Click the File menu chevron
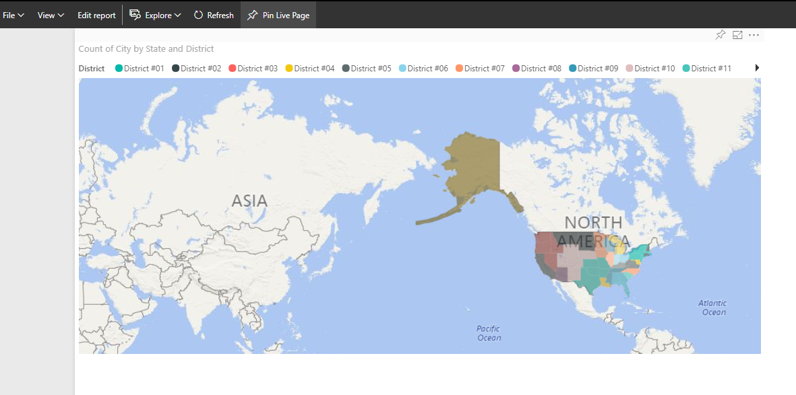This screenshot has width=796, height=395. point(22,15)
